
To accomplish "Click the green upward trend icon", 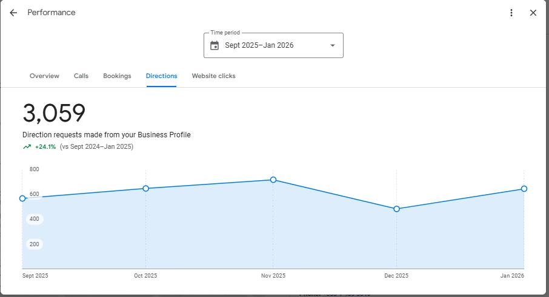I will [x=27, y=146].
